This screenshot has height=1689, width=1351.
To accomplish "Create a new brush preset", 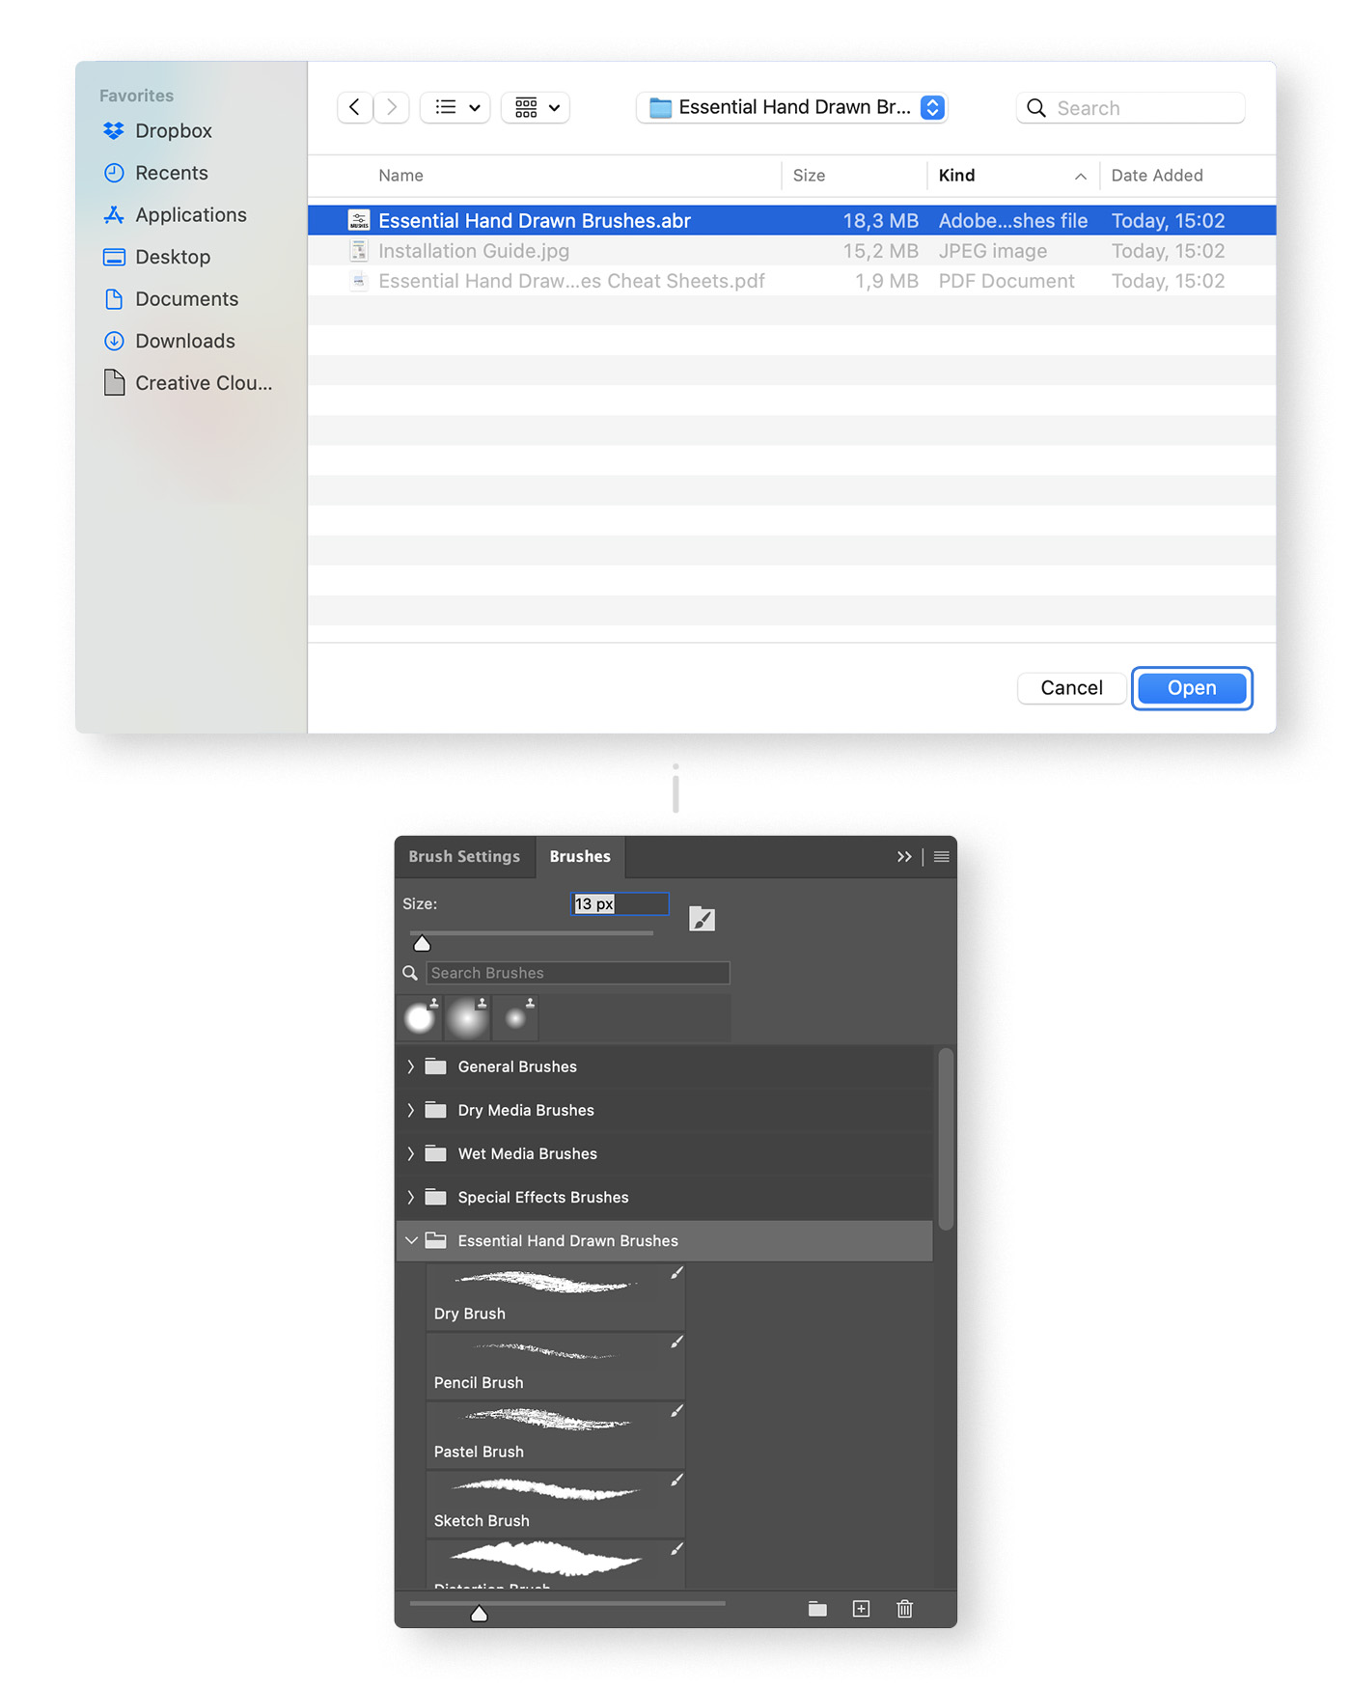I will (861, 1608).
